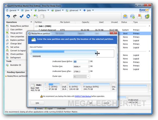Sort by the Status column header
The image size is (158, 120).
coord(124,22)
